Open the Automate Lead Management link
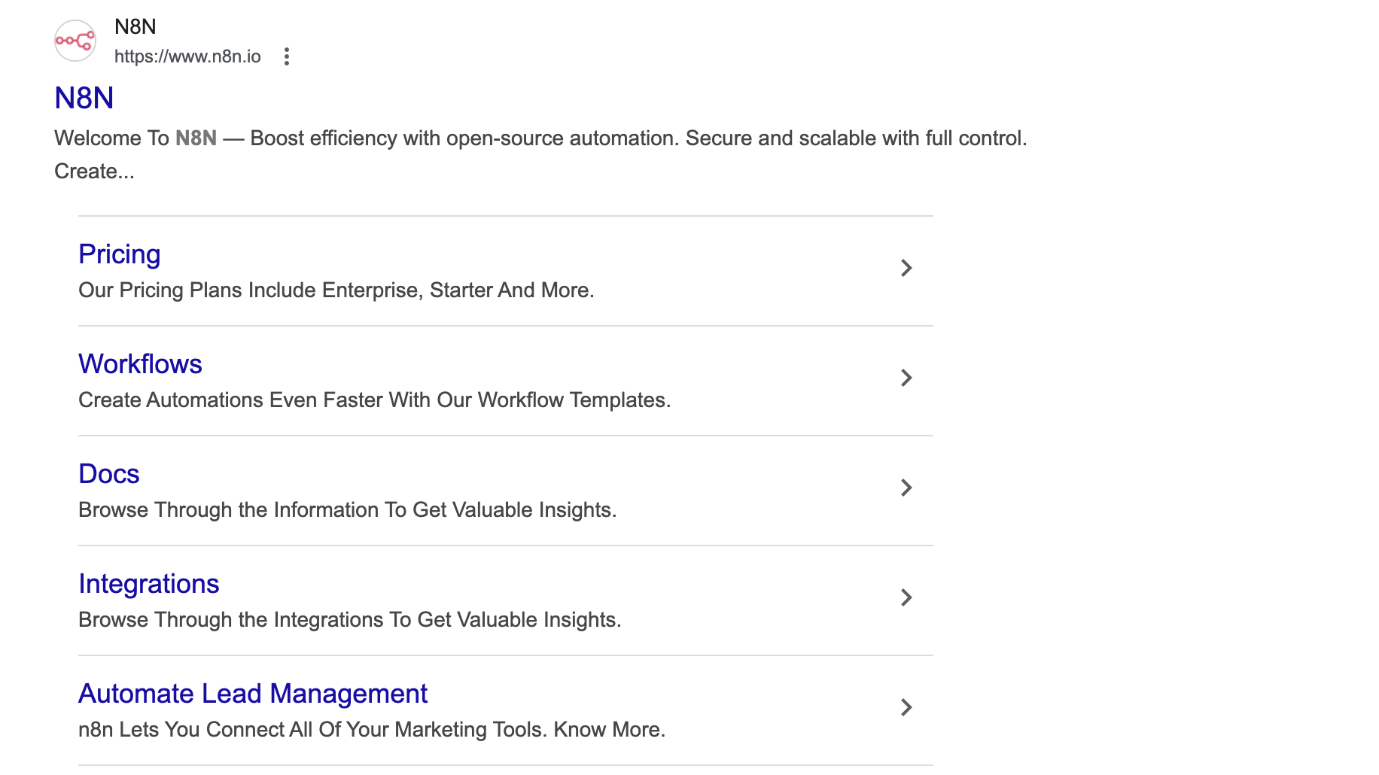1379x775 pixels. tap(253, 694)
